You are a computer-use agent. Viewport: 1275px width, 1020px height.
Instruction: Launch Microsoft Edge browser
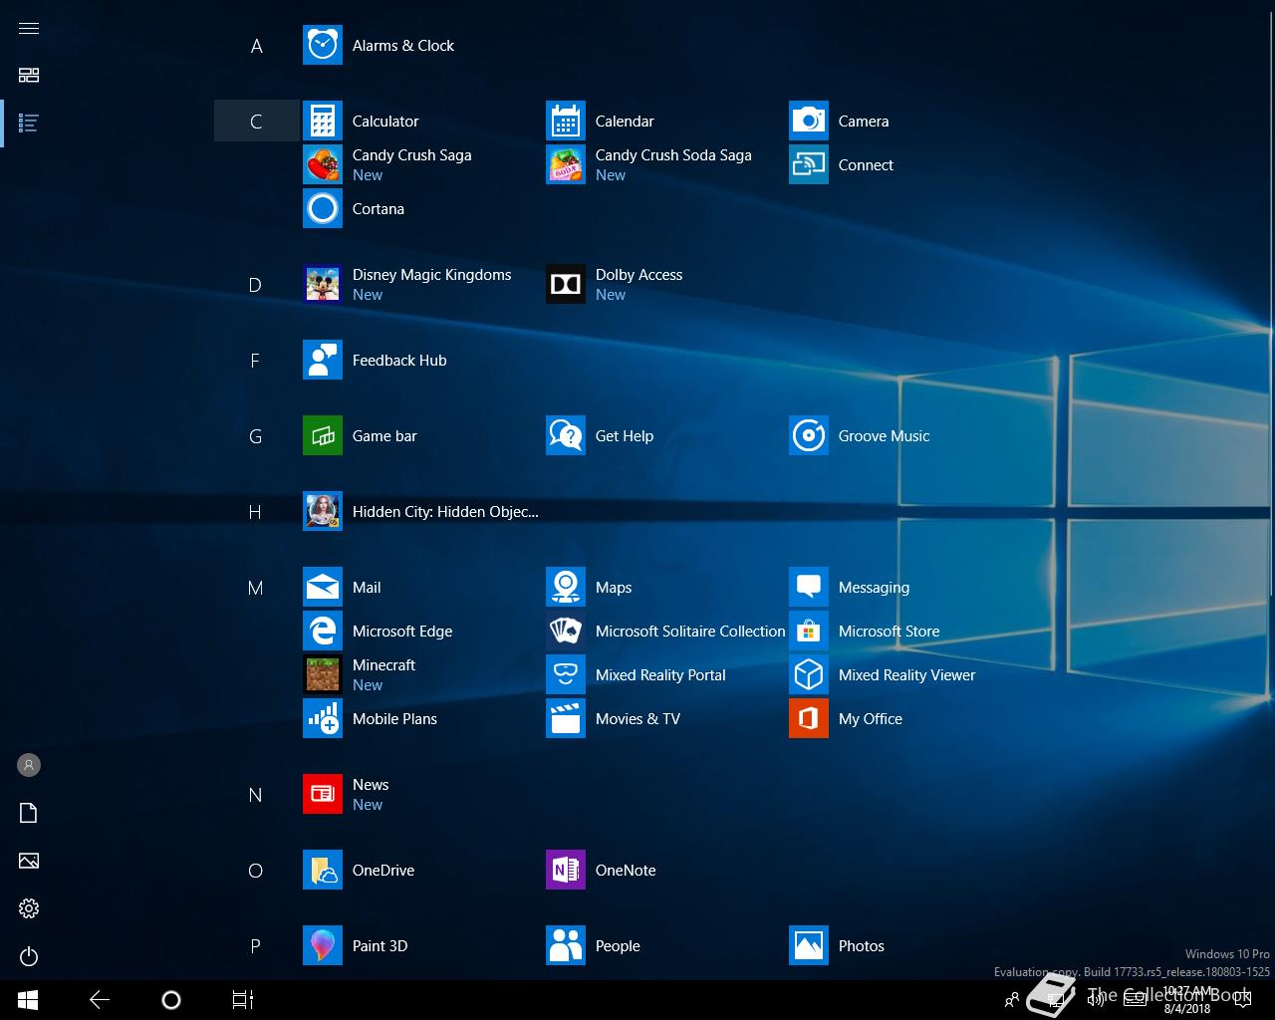point(323,632)
